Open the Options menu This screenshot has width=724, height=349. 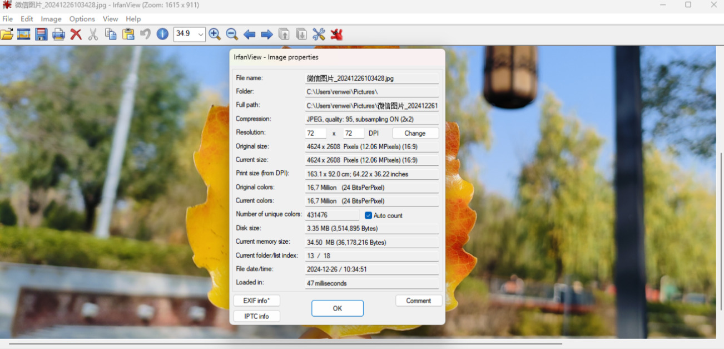click(82, 19)
